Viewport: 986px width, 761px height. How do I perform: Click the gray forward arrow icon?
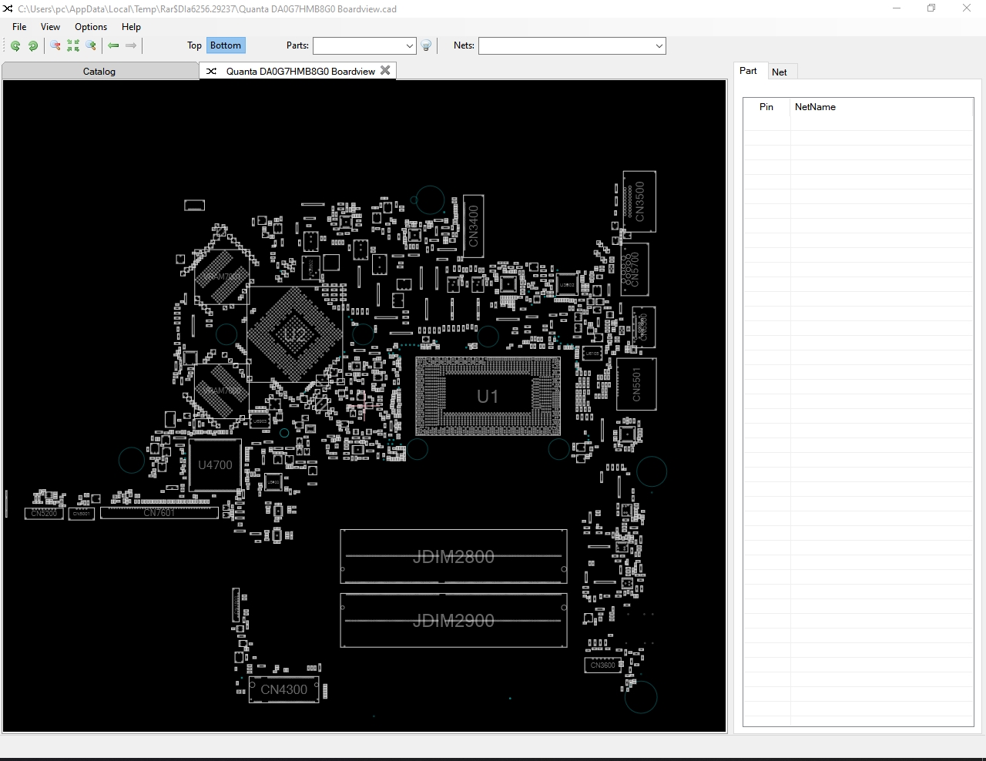131,46
